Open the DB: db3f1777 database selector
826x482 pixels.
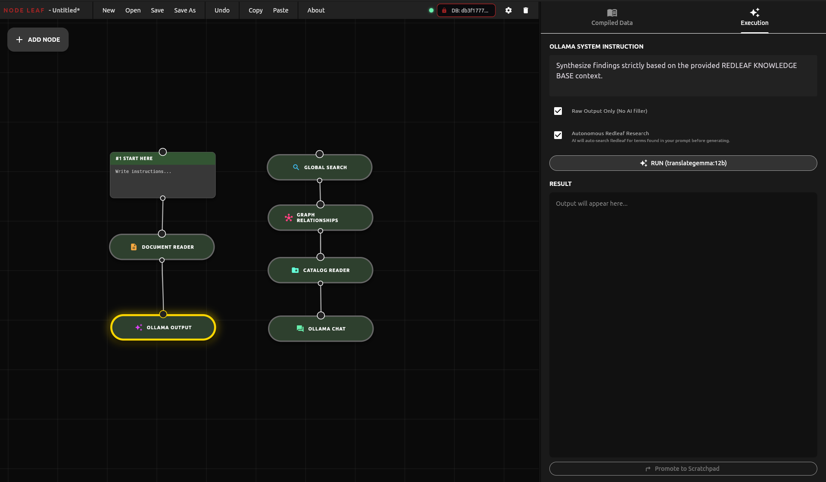(466, 10)
